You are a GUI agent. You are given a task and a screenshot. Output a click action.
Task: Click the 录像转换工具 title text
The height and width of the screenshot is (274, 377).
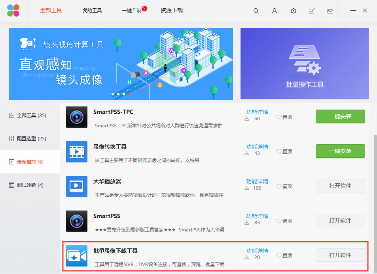point(110,147)
